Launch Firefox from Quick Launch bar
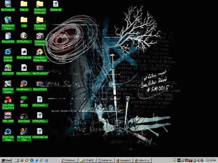 click(22, 160)
